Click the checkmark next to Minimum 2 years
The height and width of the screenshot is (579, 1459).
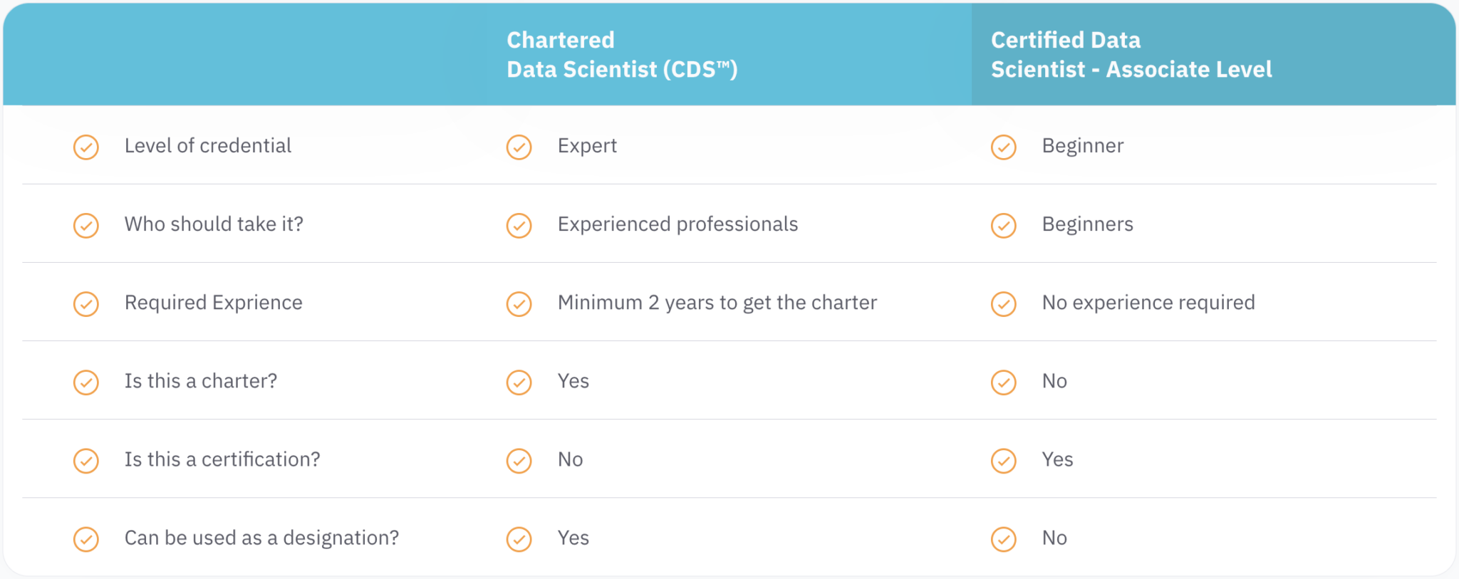[519, 304]
